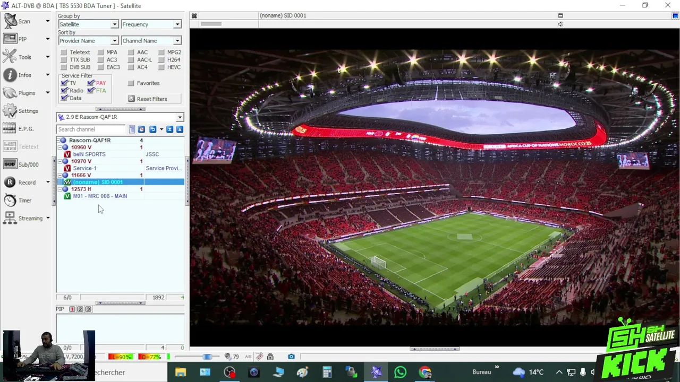This screenshot has width=680, height=382.
Task: Collapse the 10970 V transponder node
Action: coord(59,161)
